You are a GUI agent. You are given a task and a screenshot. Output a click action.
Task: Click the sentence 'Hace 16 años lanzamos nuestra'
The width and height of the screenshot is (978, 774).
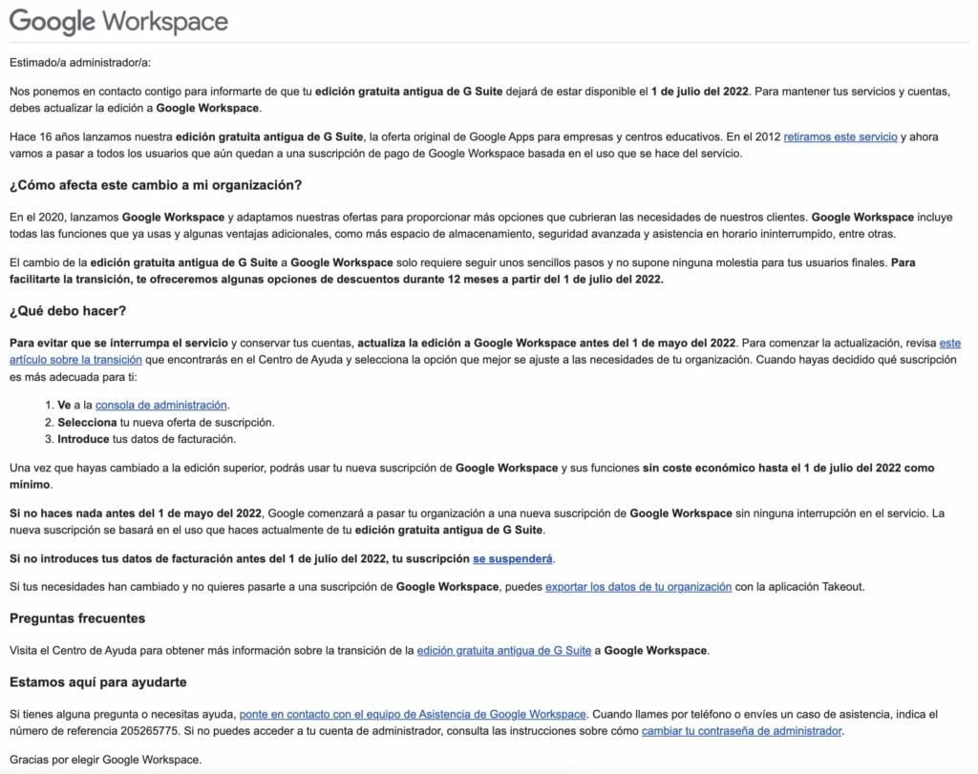[91, 137]
